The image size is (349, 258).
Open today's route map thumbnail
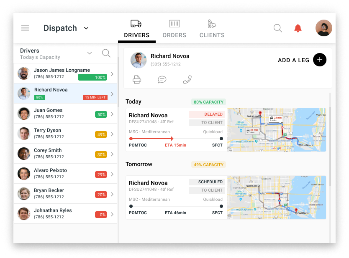(276, 130)
